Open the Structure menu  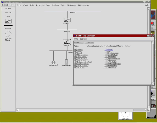click(40, 5)
